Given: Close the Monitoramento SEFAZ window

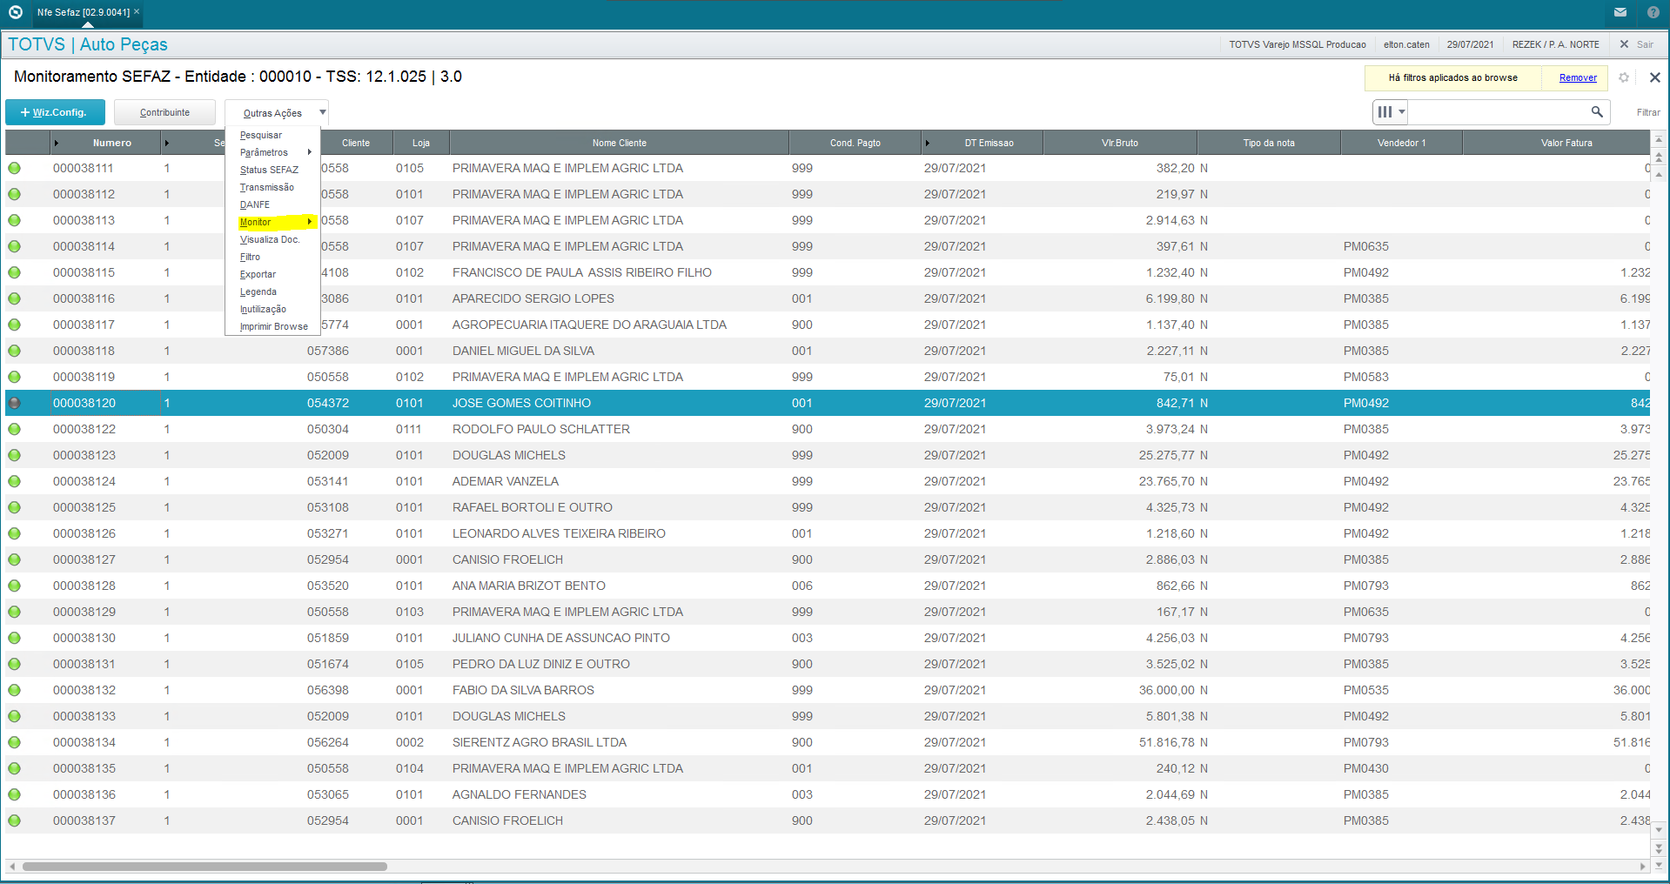Looking at the screenshot, I should coord(1654,77).
